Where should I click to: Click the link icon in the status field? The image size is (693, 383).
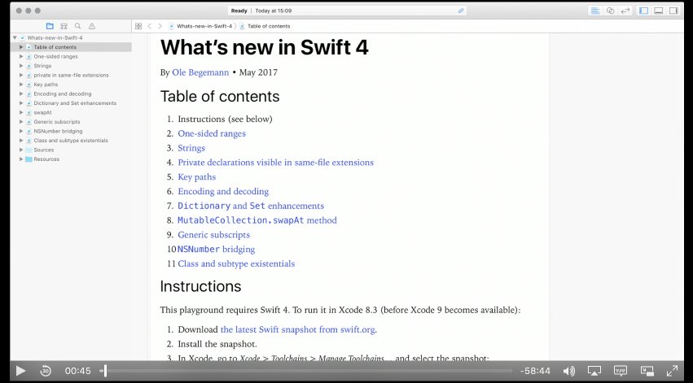pos(461,11)
